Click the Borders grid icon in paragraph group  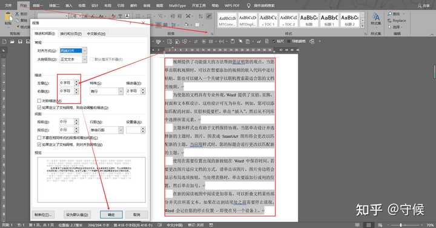pyautogui.click(x=197, y=25)
